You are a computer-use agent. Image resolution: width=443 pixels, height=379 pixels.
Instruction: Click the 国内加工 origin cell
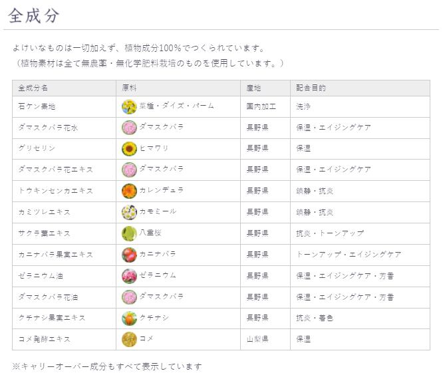point(261,106)
